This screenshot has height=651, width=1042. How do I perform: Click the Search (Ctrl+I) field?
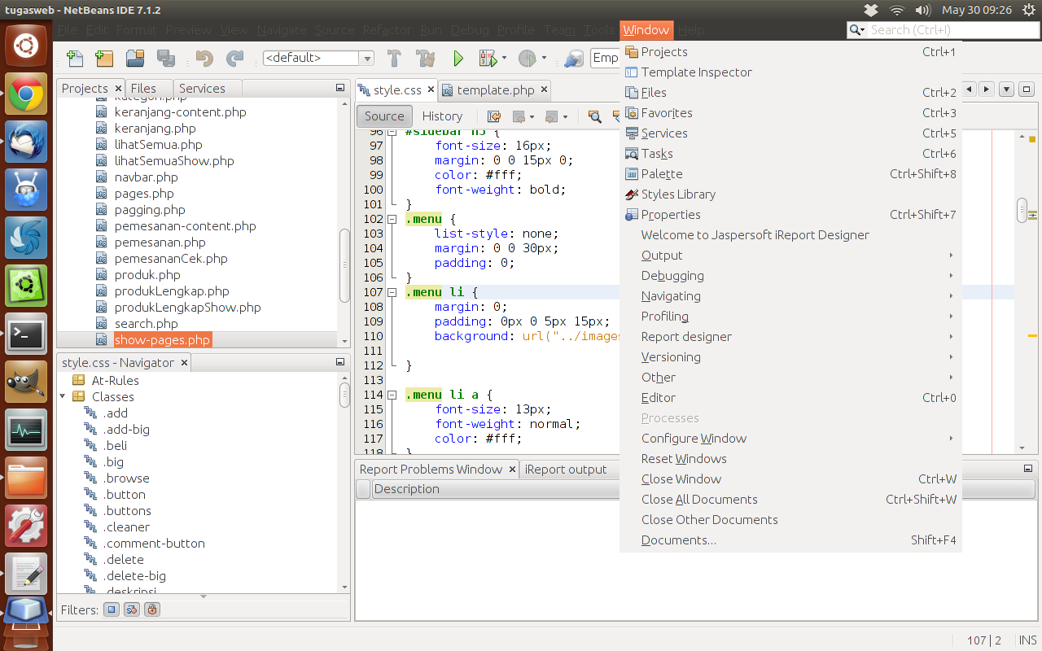pyautogui.click(x=944, y=29)
